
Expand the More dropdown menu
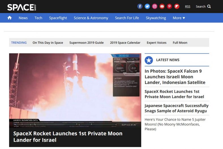point(179,18)
